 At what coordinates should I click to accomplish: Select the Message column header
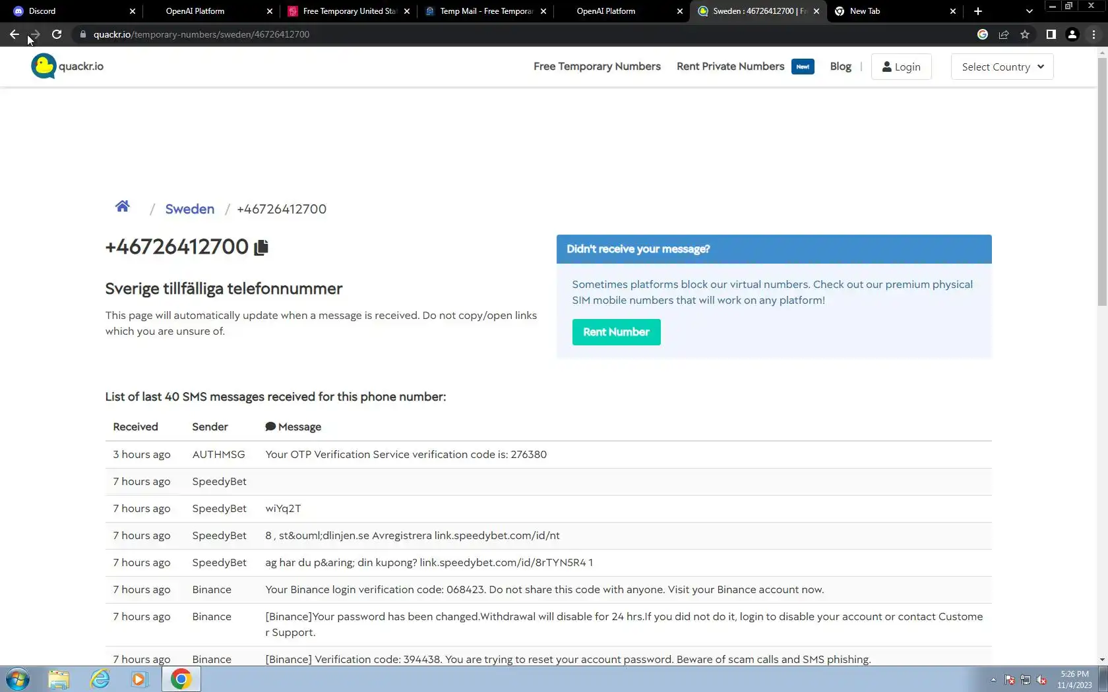[x=293, y=427]
